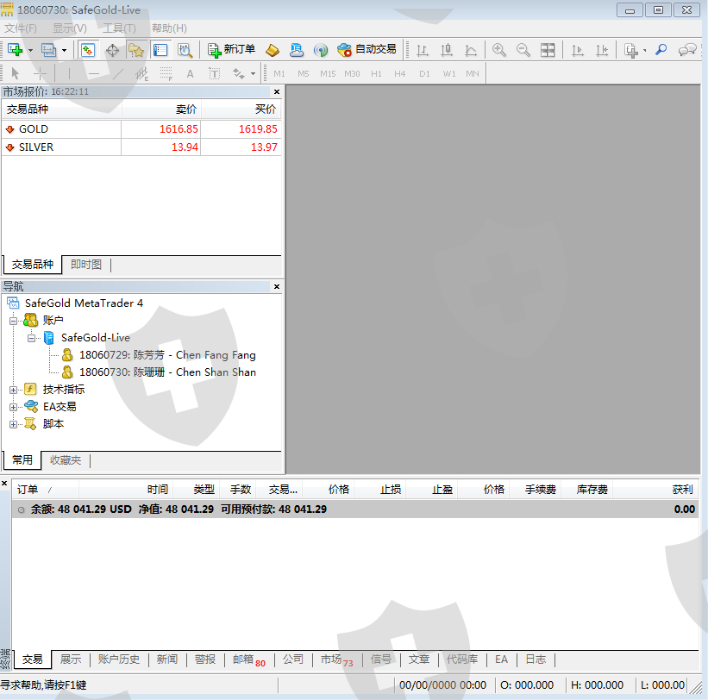708x700 pixels.
Task: Select the GOLD symbol row
Action: pos(141,129)
